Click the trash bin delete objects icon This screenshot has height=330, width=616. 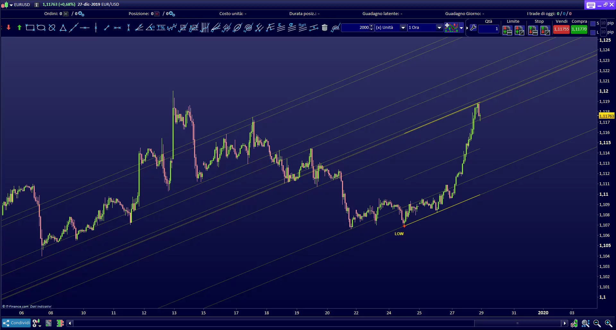point(325,28)
